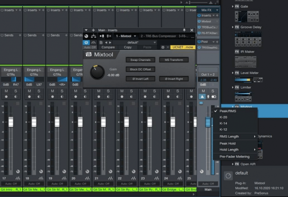Select next preset arrow
Image resolution: width=288 pixels, height=197 pixels.
click(x=110, y=43)
